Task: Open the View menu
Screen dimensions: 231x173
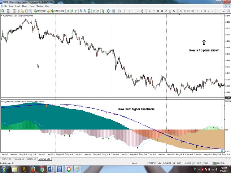Action: click(11, 6)
